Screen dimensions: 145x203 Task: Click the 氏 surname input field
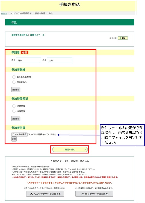[28, 60]
